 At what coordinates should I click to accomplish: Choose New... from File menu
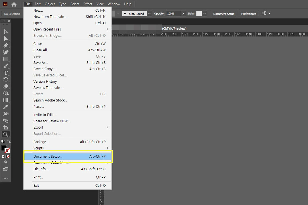pyautogui.click(x=67, y=10)
